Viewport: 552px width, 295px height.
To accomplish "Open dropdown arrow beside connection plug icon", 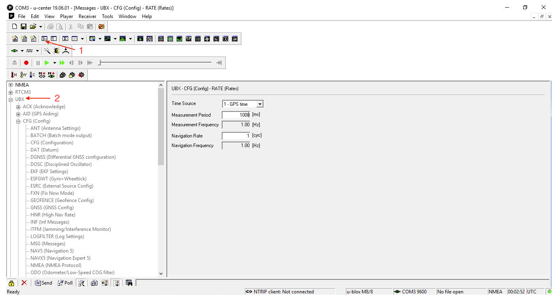I will tap(22, 51).
